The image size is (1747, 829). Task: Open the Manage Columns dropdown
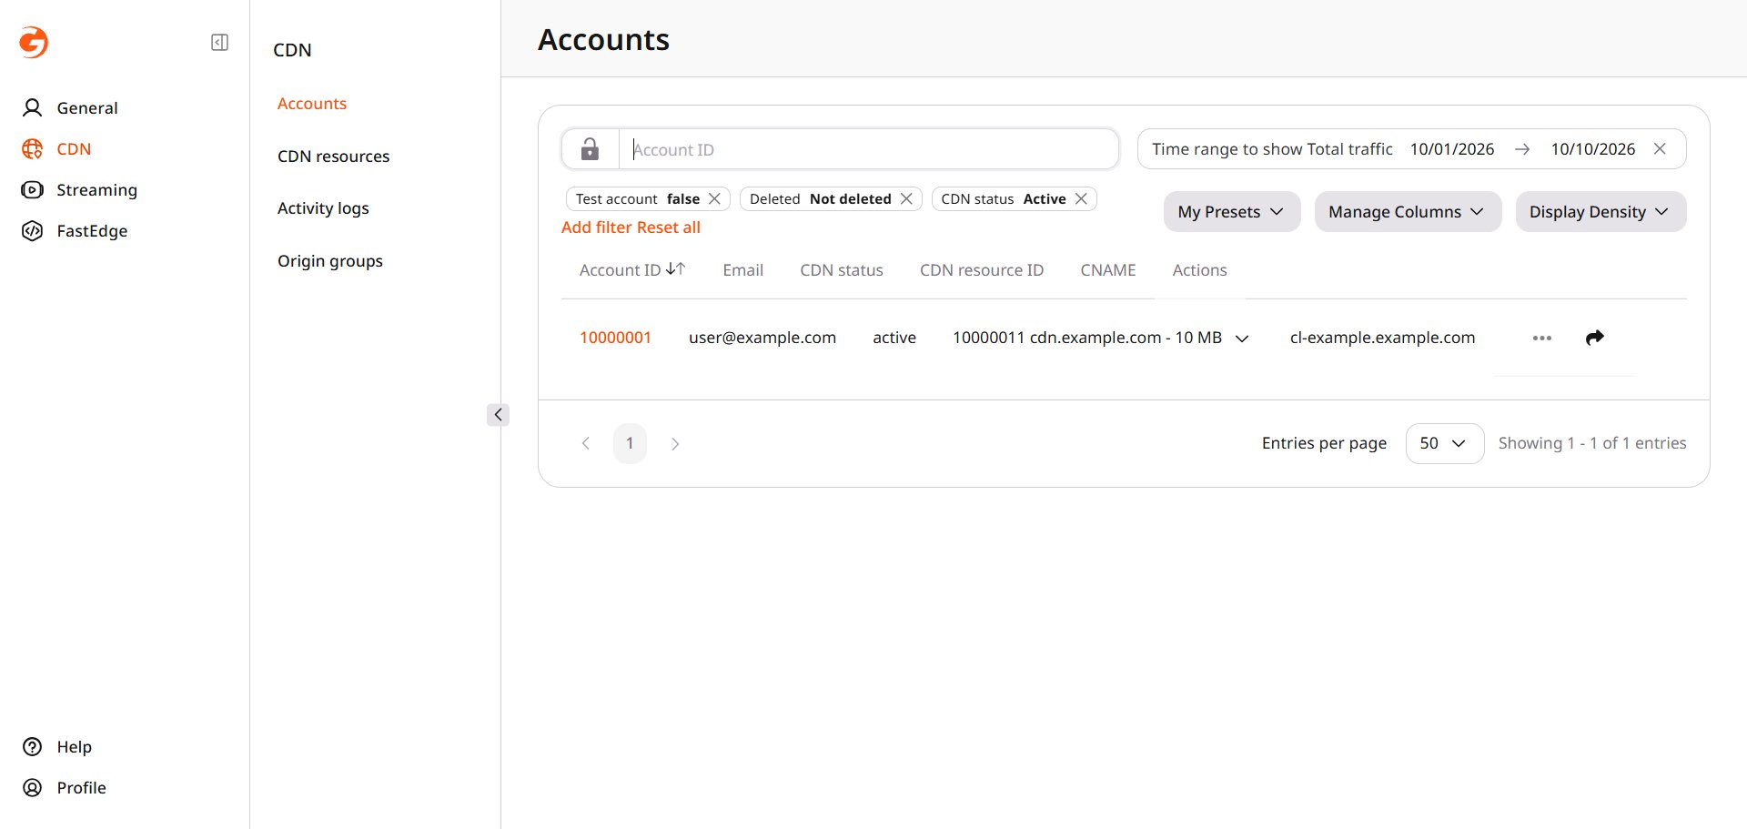(1408, 212)
